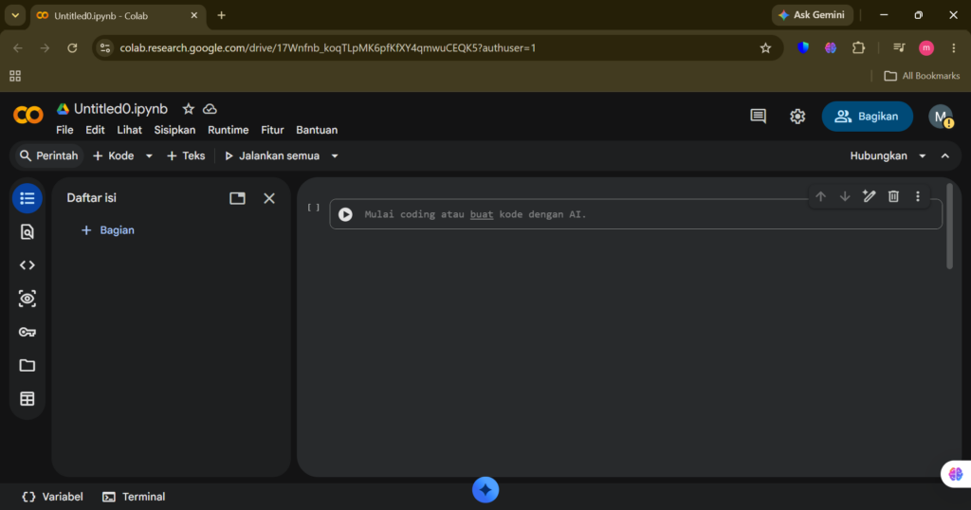
Task: Open the Files folder icon
Action: (x=27, y=365)
